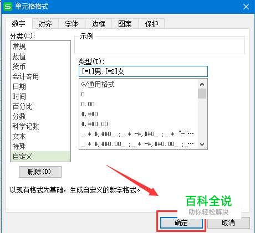Pick the 日期 category
The width and height of the screenshot is (255, 233).
(x=40, y=86)
